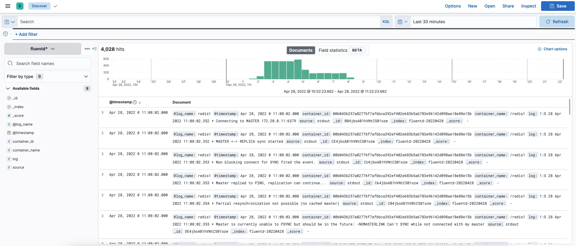Screen dimensions: 576x246
Task: Open the Discover breadcrumb dropdown chevron
Action: pyautogui.click(x=55, y=6)
